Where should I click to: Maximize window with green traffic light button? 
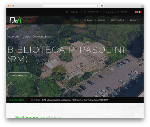coord(13,6)
